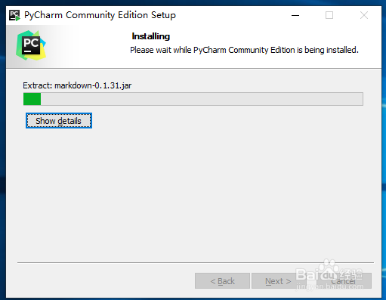Viewport: 386px width, 300px height.
Task: Select the Extract: markdown-0.1.31.jar status text
Action: click(x=77, y=85)
